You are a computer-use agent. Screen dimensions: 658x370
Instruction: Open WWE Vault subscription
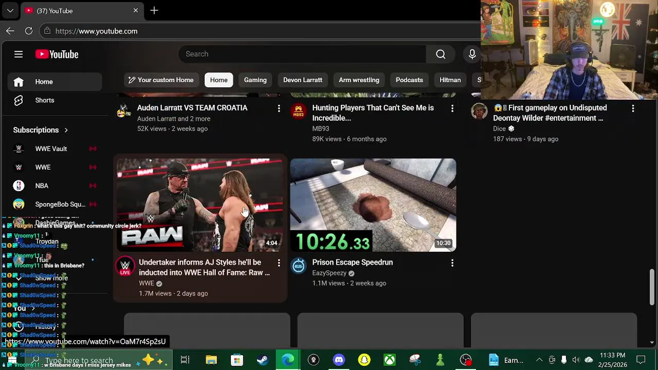(x=54, y=149)
